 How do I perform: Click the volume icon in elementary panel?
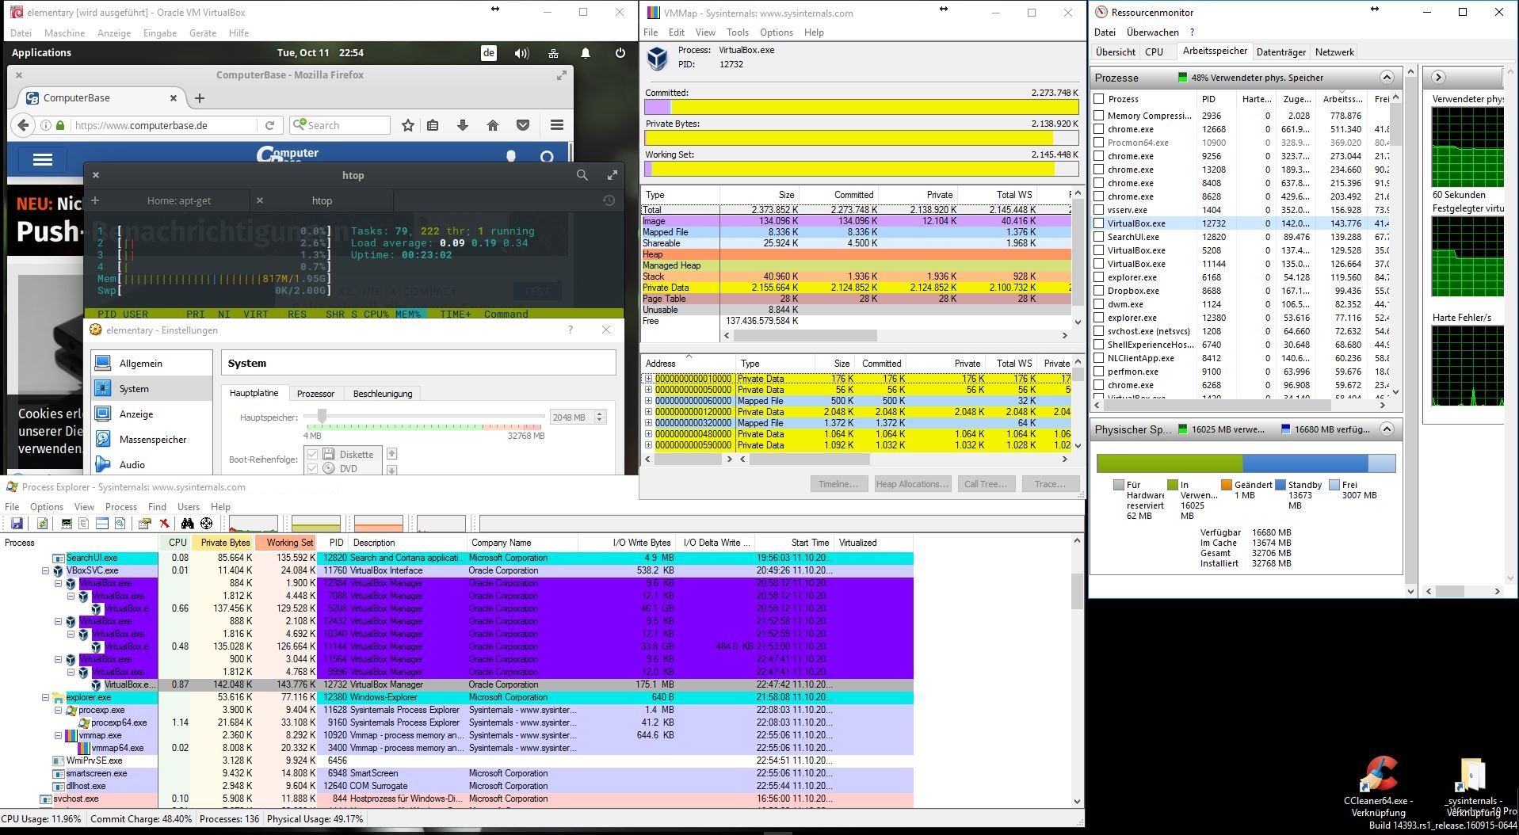tap(521, 53)
